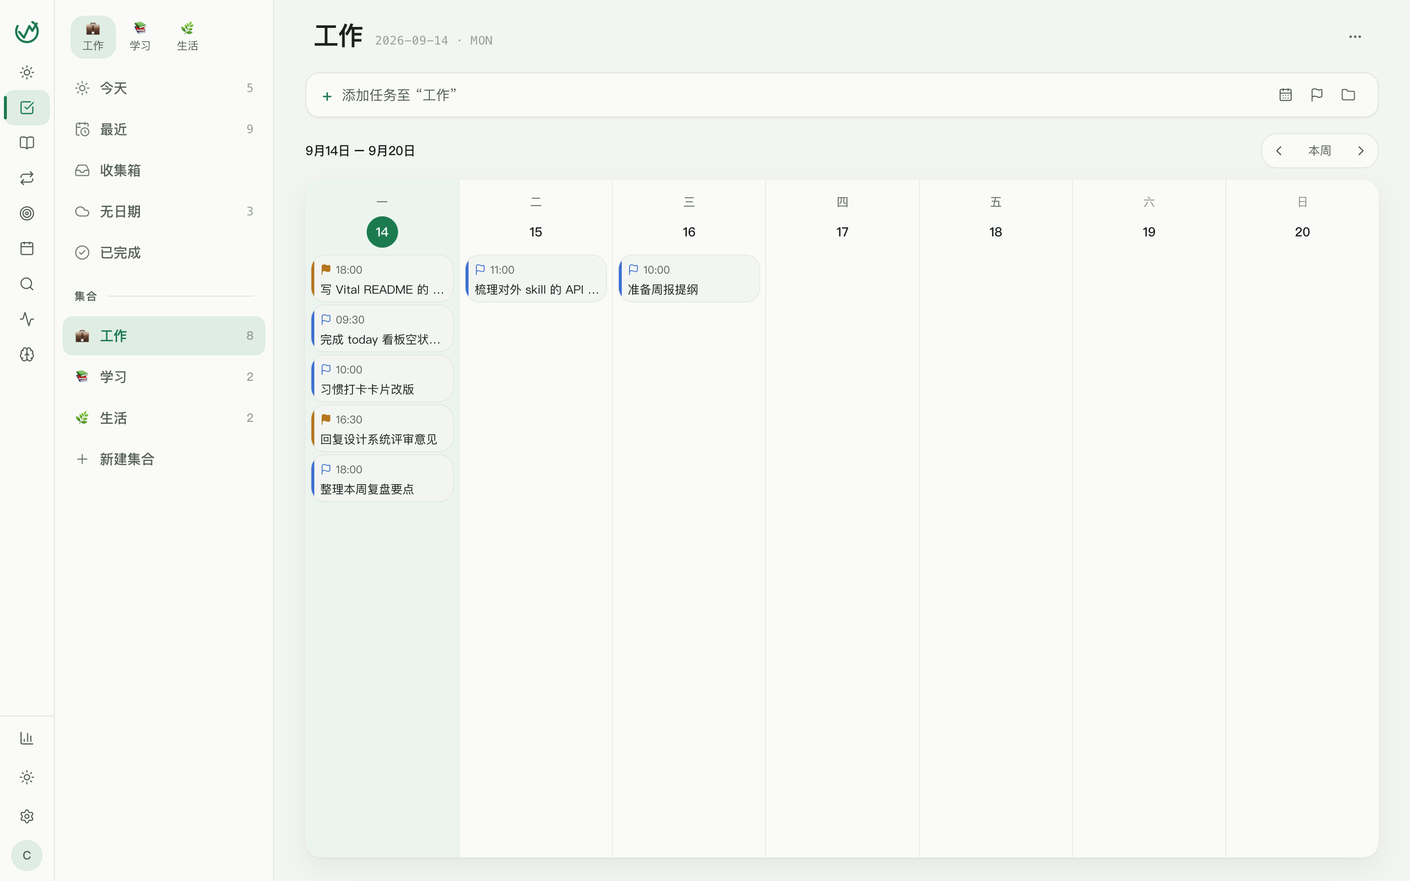Select the 工作 top tab

pos(93,37)
